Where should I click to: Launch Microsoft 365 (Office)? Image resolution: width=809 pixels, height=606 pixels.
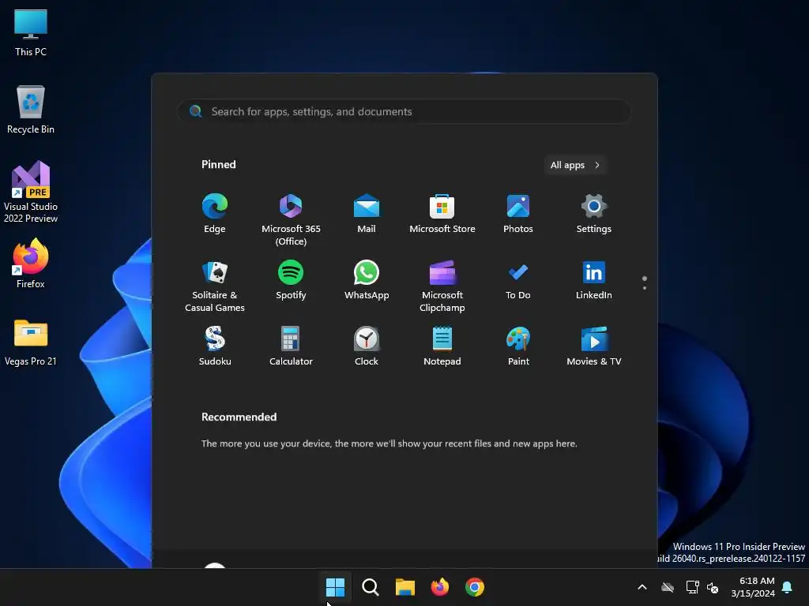(291, 220)
